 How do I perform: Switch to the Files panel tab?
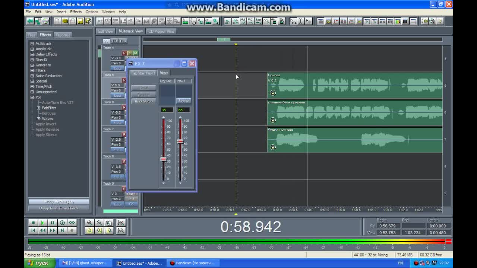[32, 35]
